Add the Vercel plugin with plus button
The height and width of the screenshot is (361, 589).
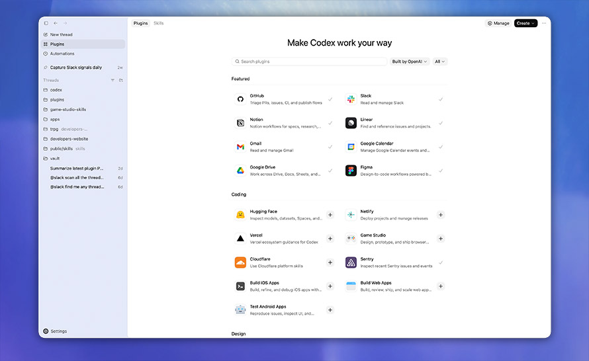[330, 239]
